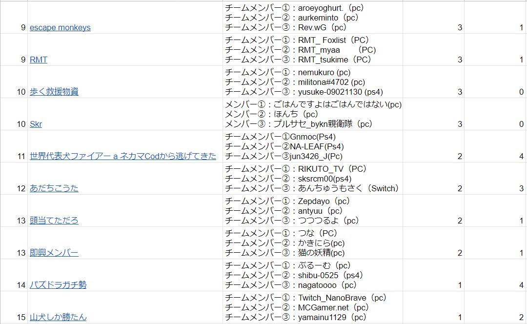Screen dimensions: 527x324
Task: Open the 世界代表犬ファイアー team link
Action: point(123,156)
